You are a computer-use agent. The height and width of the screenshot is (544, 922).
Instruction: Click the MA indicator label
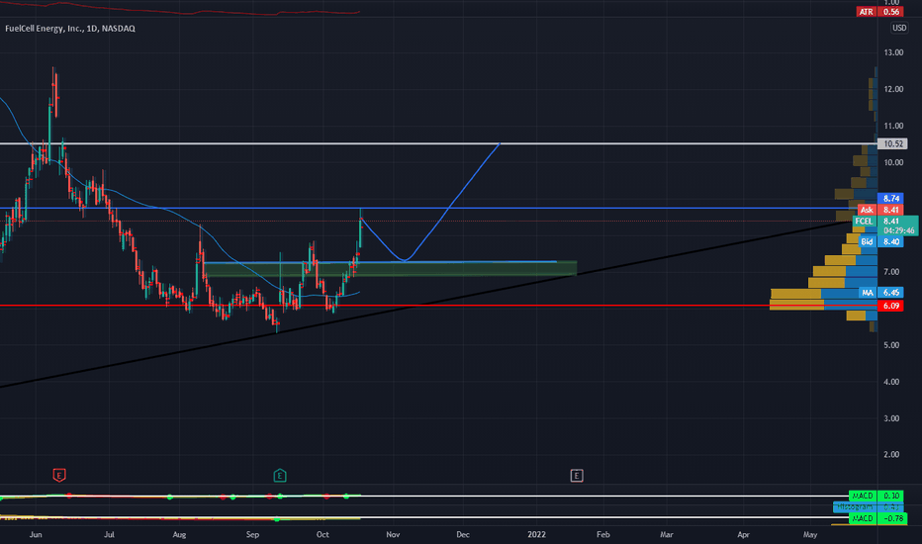pyautogui.click(x=868, y=293)
